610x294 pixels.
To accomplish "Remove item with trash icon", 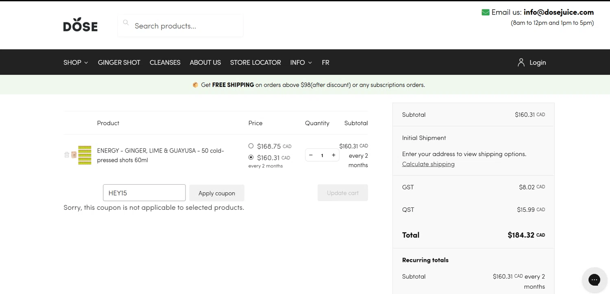I will click(67, 155).
